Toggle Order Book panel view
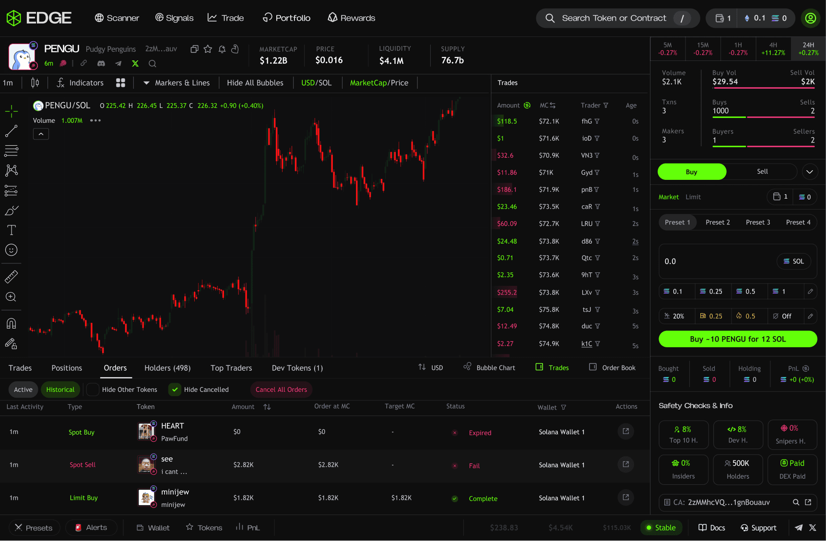 (612, 367)
